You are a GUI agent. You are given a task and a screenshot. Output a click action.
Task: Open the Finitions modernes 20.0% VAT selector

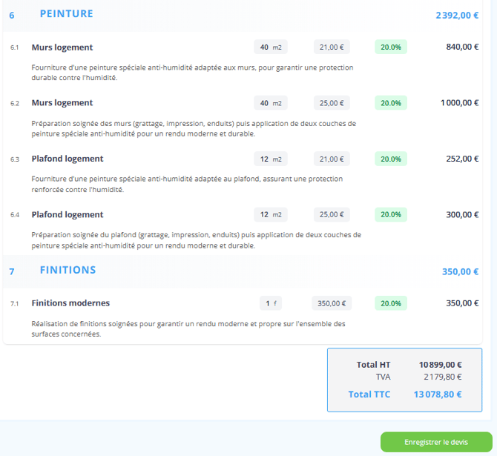click(390, 303)
